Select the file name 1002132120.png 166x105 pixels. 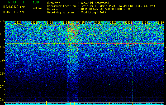(x=13, y=7)
